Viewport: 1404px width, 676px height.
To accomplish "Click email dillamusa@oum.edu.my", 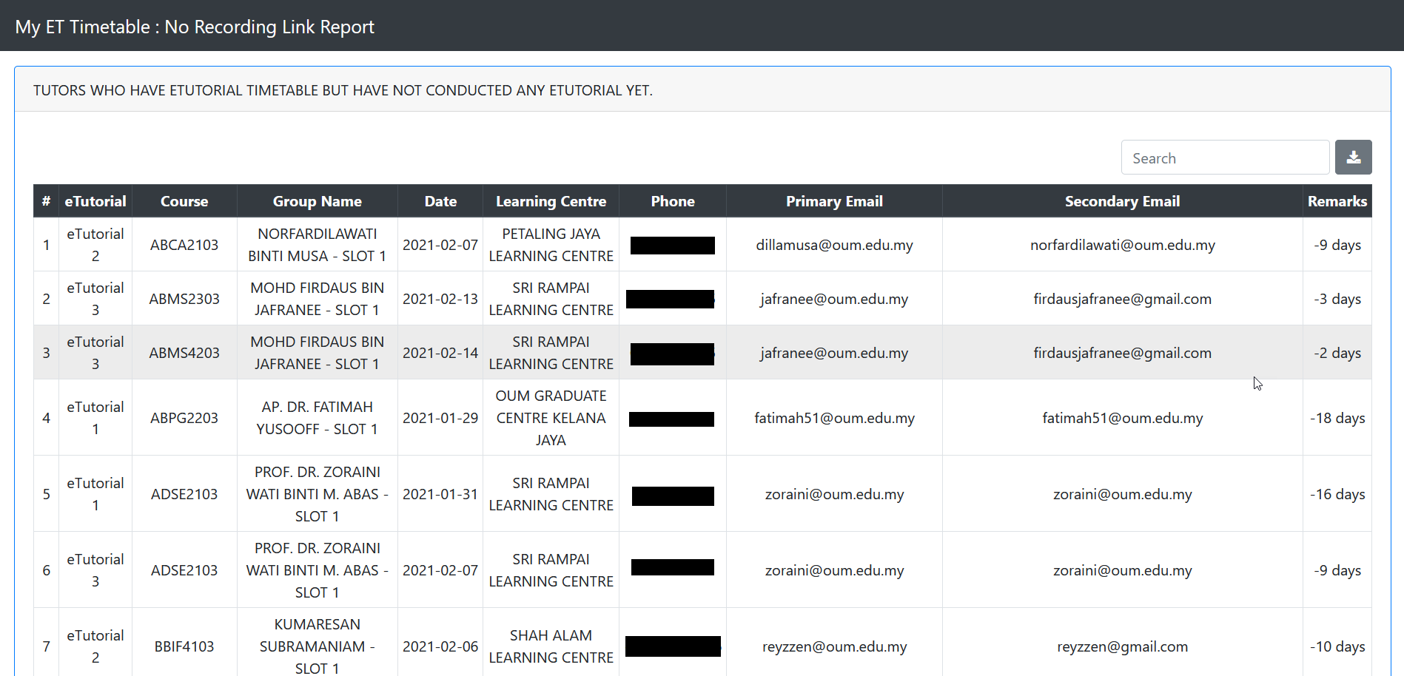I will tap(834, 245).
